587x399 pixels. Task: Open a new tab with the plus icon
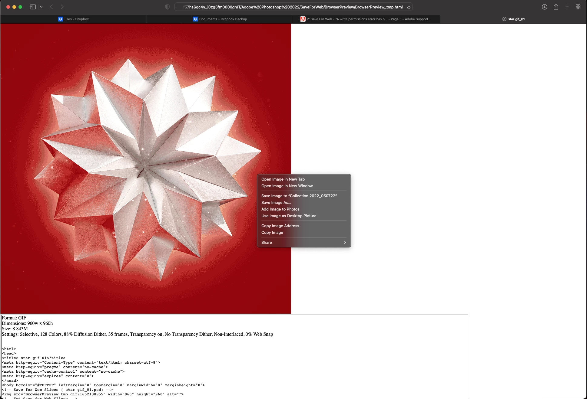(x=567, y=7)
